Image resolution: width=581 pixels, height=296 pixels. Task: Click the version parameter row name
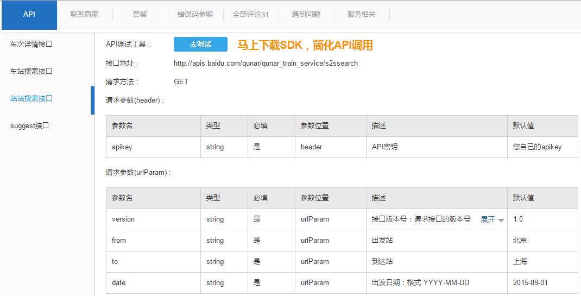tap(123, 219)
